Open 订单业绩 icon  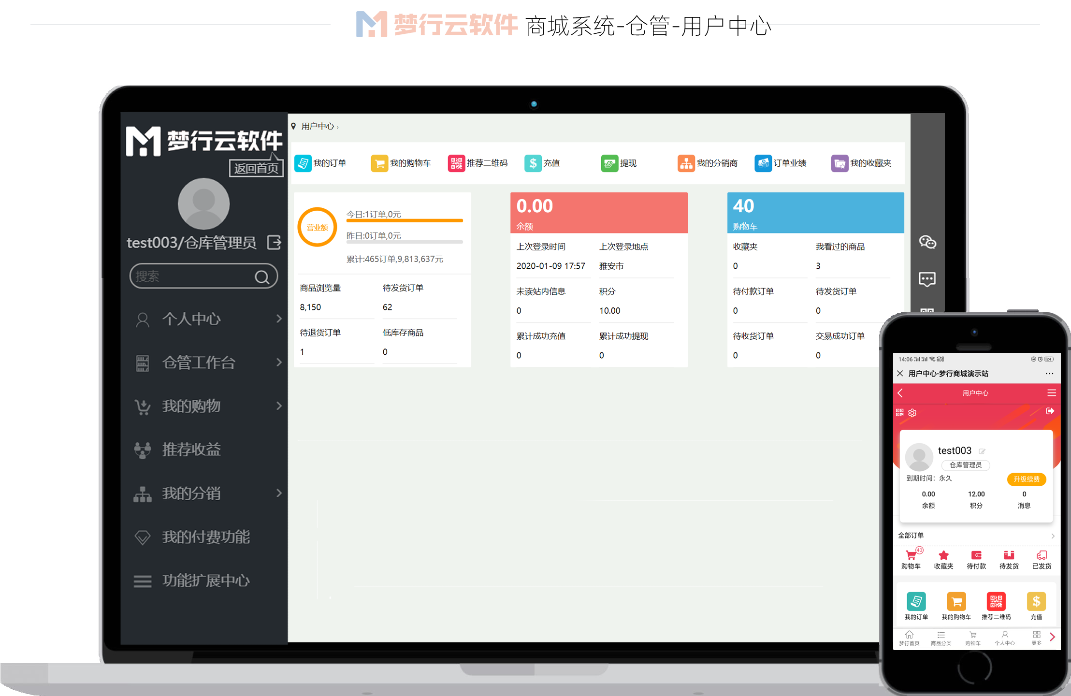coord(763,163)
